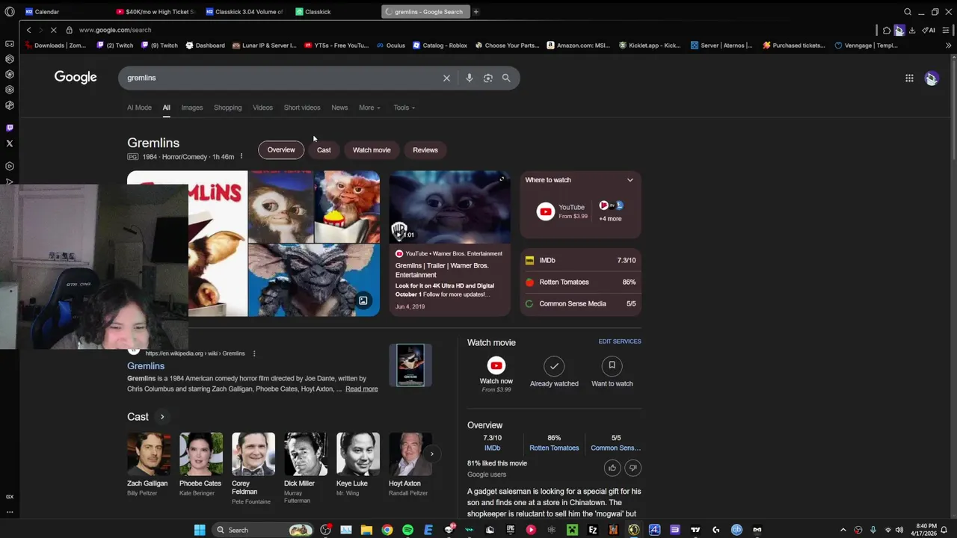The width and height of the screenshot is (957, 538).
Task: Open the image gallery icon on Gremlins photos
Action: (x=363, y=300)
